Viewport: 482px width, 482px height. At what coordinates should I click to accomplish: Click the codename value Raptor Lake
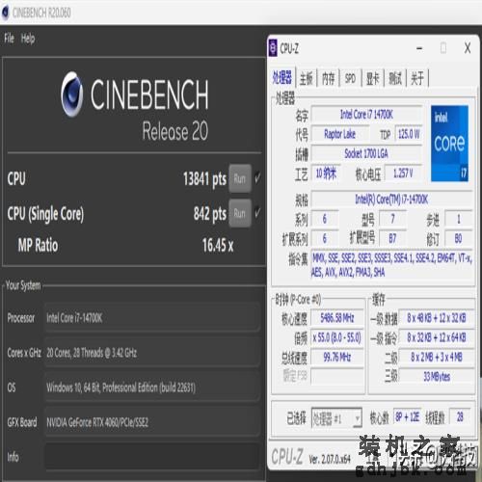pyautogui.click(x=340, y=134)
